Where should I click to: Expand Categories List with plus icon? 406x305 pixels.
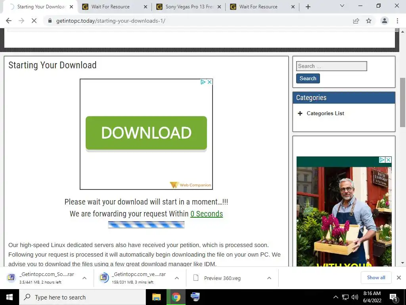coord(300,113)
